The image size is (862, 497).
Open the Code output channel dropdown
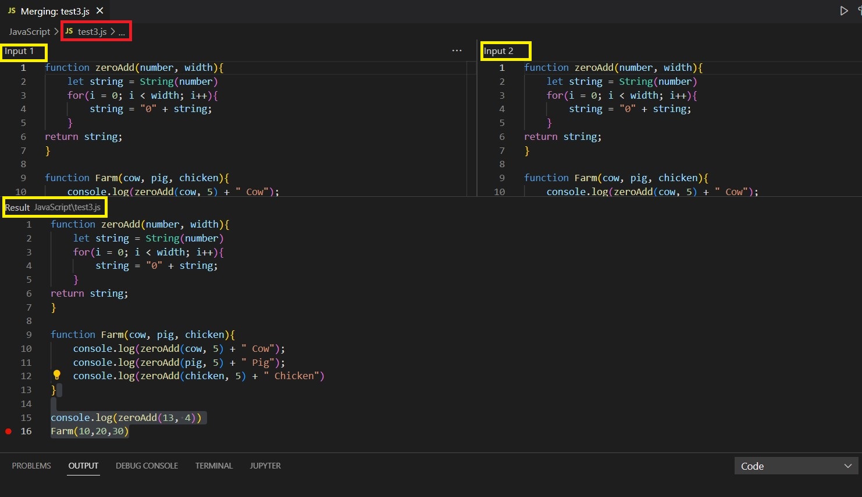coord(796,466)
